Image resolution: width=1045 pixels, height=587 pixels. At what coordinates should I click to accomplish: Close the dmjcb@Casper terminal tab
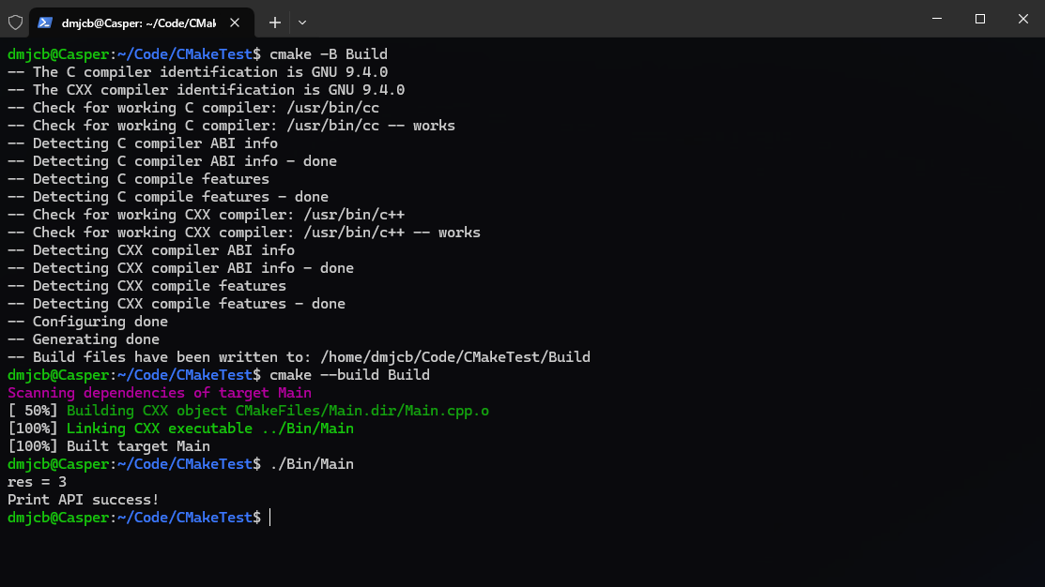235,23
